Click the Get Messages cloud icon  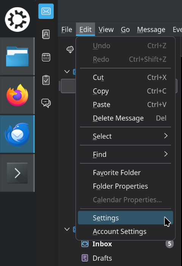coord(70,50)
